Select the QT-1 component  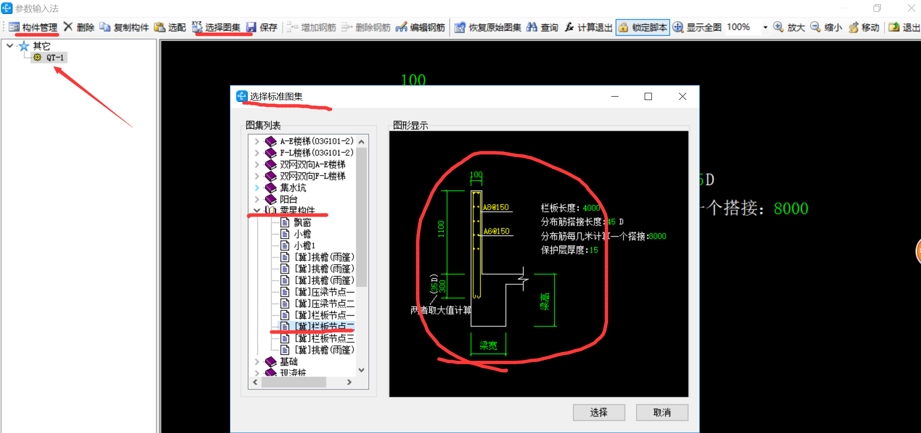(x=49, y=58)
